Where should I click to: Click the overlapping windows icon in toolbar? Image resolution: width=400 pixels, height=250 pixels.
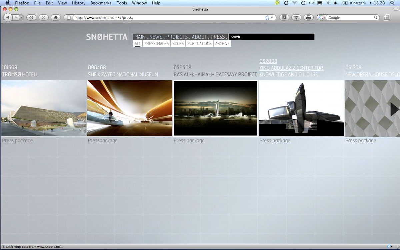point(387,18)
